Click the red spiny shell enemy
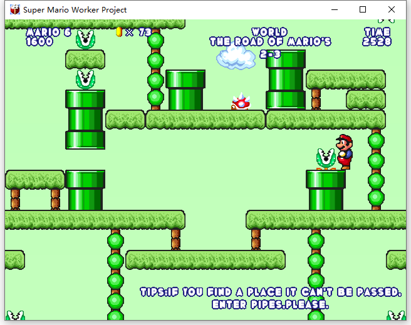411x325 pixels. click(x=241, y=101)
